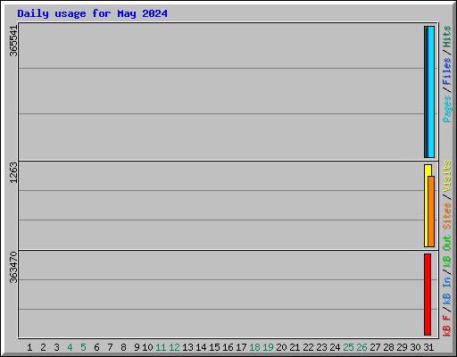Select day 27 on the x-axis
Screen dimensions: 457x357
pos(375,347)
